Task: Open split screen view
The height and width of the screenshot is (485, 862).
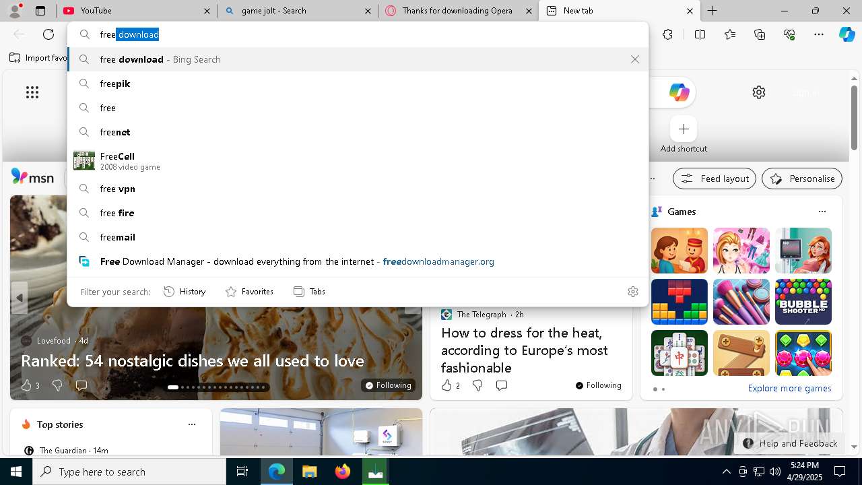Action: coord(700,34)
